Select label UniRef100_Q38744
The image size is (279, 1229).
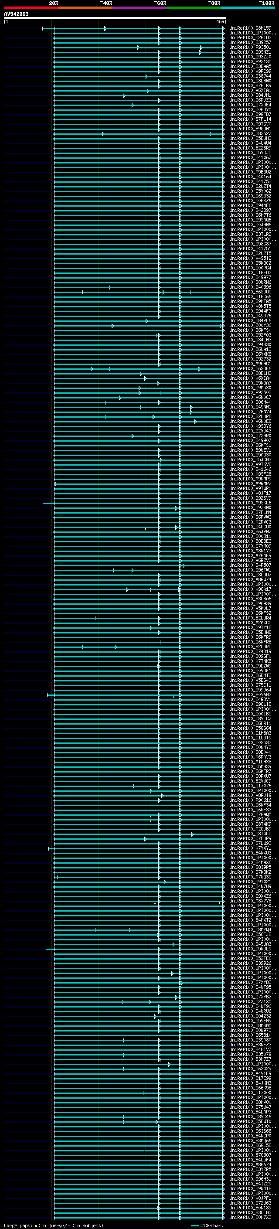250,76
